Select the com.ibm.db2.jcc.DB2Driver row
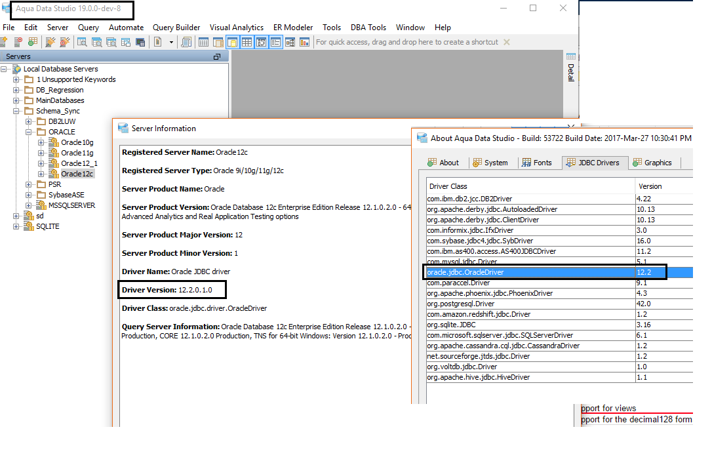Image resolution: width=712 pixels, height=463 pixels. (559, 199)
